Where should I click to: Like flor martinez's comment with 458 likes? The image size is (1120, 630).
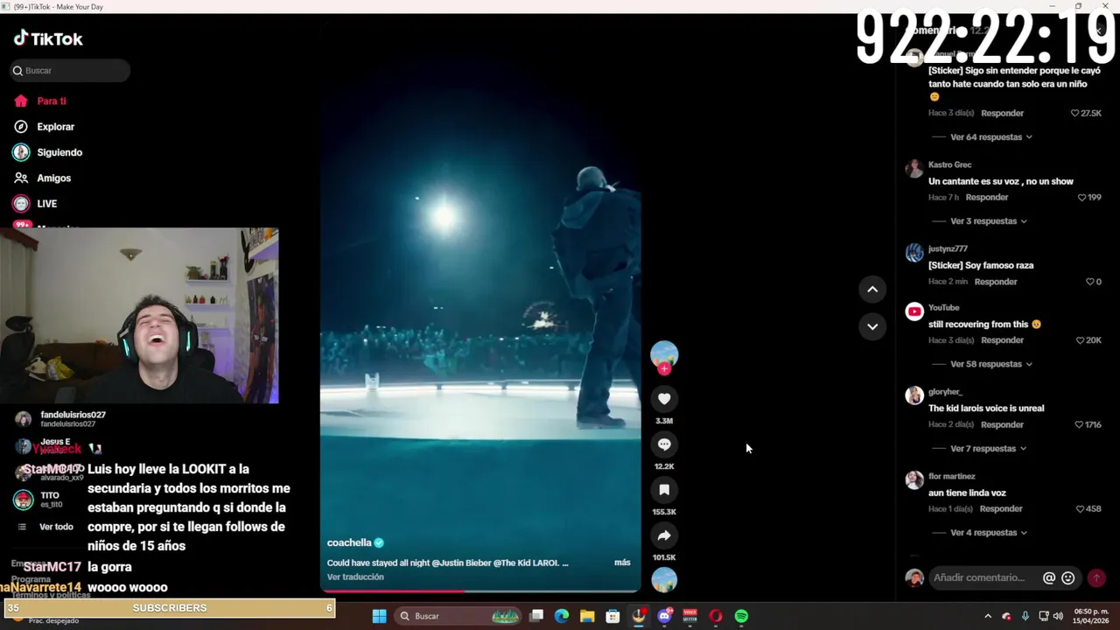click(1080, 509)
